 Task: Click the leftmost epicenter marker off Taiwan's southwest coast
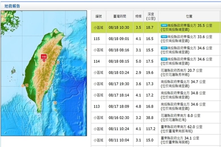[x=23, y=85]
